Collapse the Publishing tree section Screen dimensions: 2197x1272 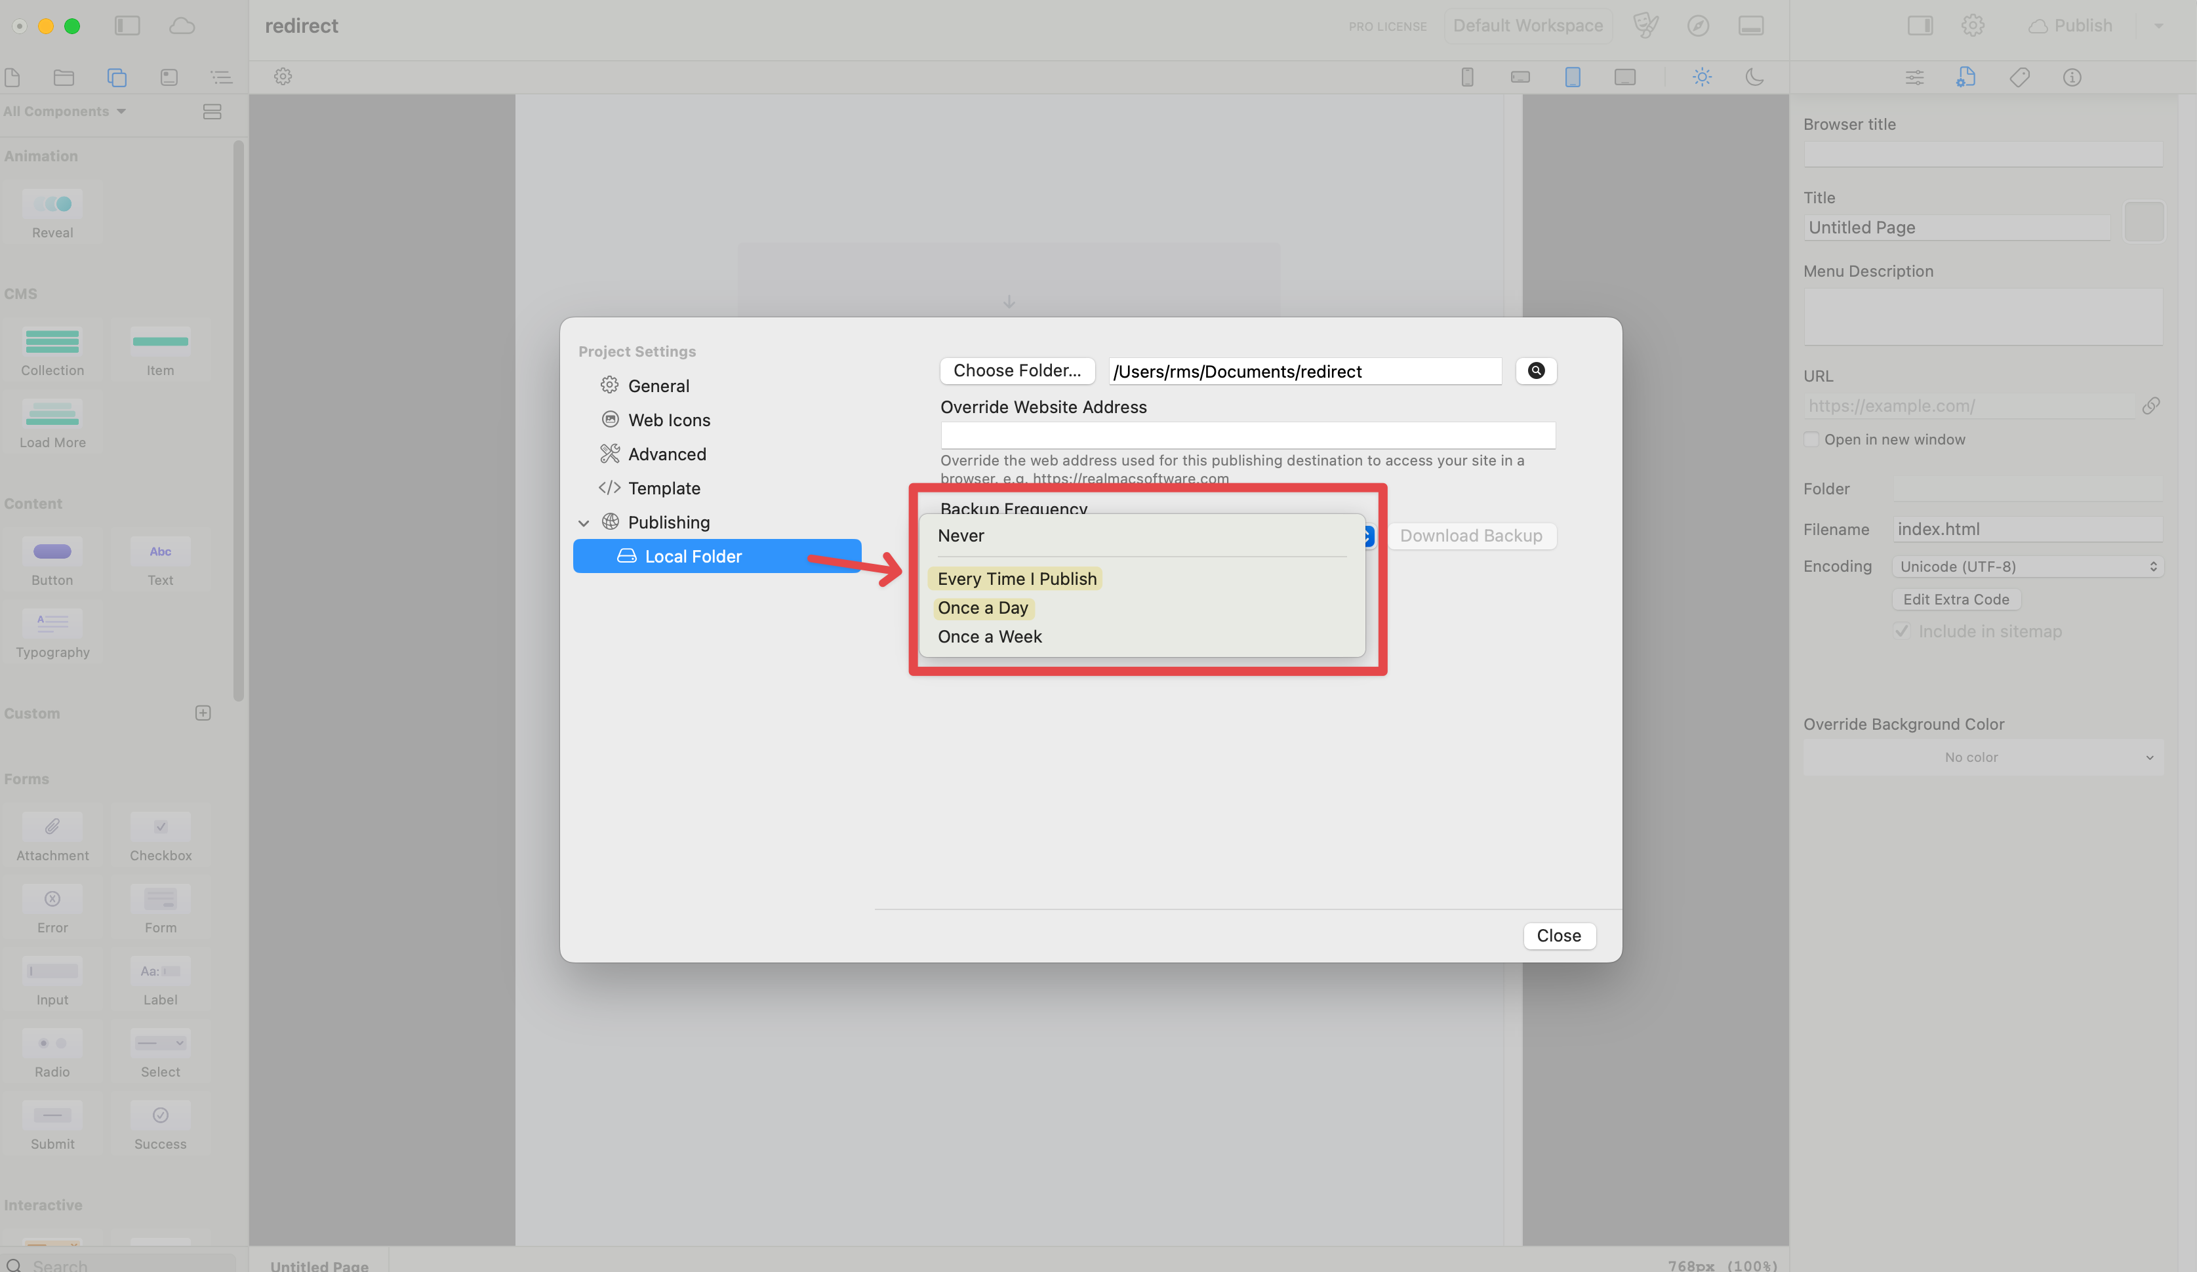click(583, 522)
